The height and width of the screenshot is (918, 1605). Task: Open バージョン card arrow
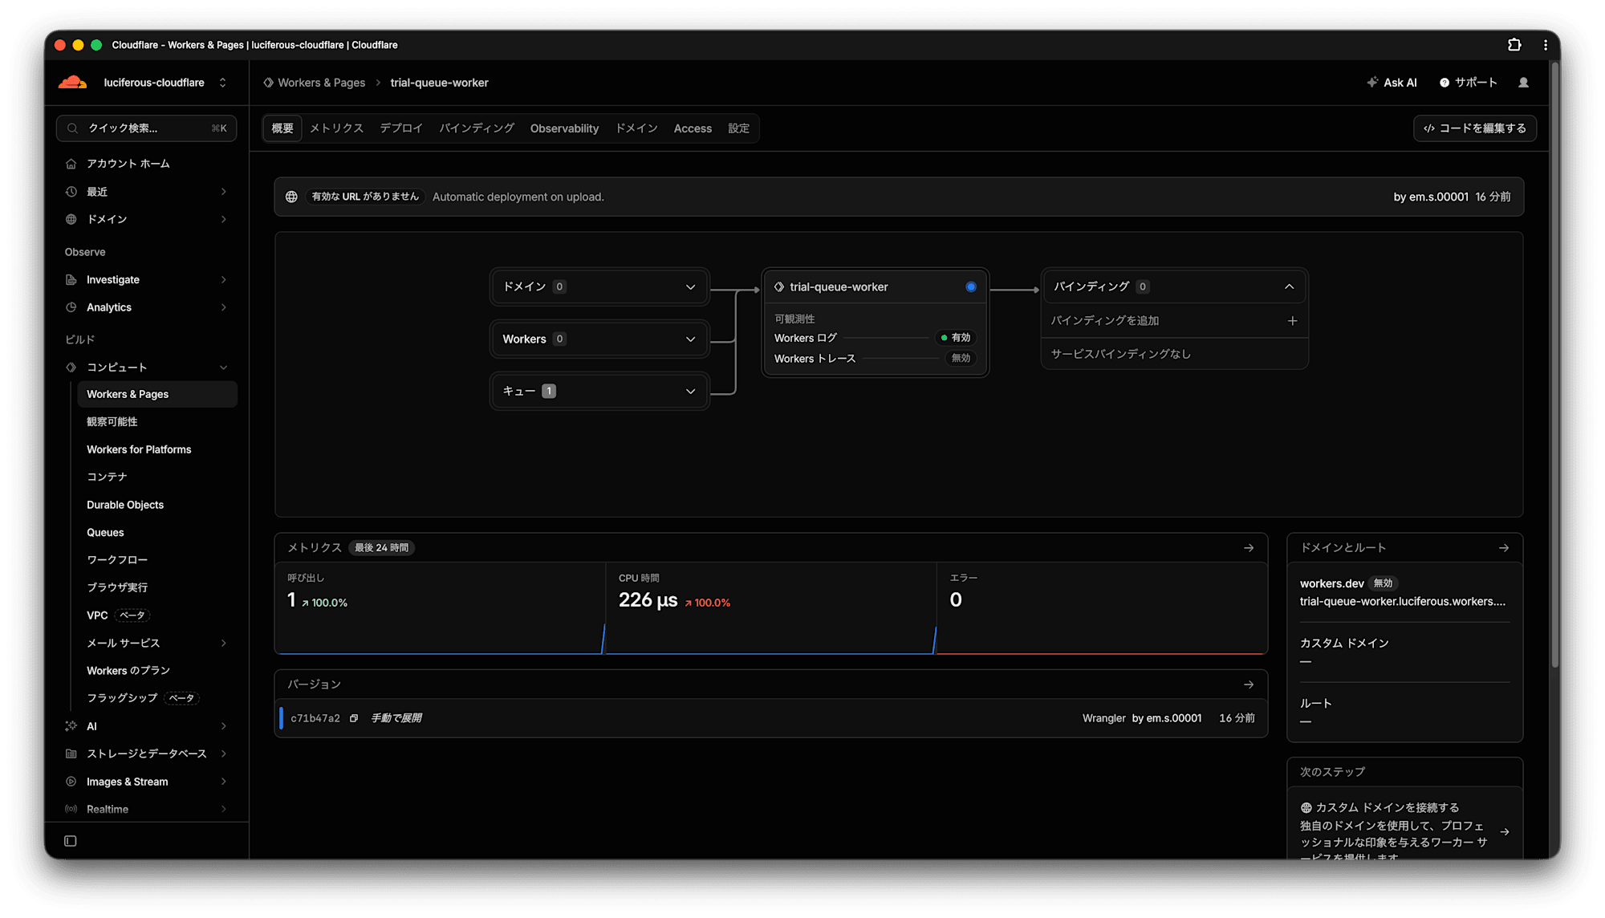[x=1249, y=684]
